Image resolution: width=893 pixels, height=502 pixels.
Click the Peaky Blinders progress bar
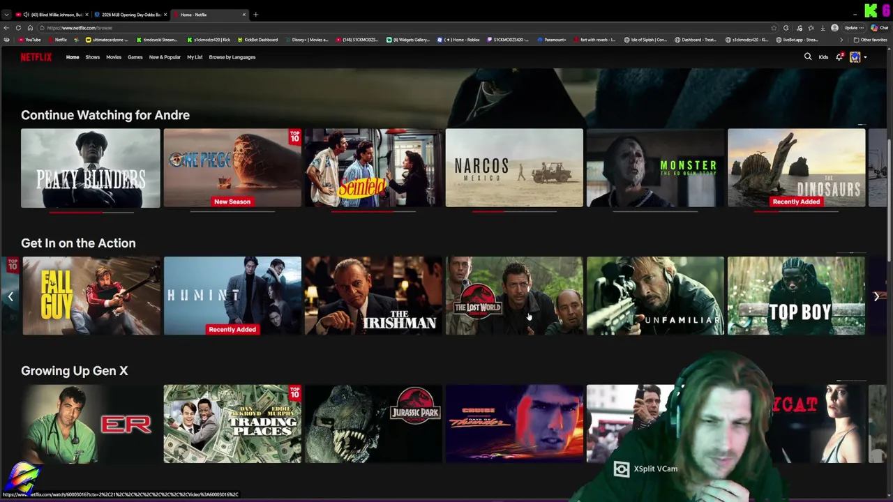click(91, 212)
